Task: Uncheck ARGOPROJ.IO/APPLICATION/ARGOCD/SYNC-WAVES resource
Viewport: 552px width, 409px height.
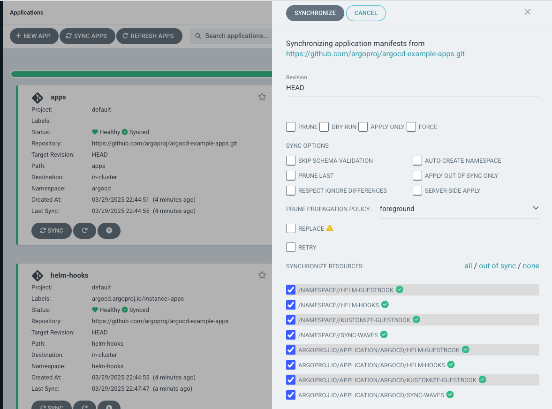Action: point(291,395)
